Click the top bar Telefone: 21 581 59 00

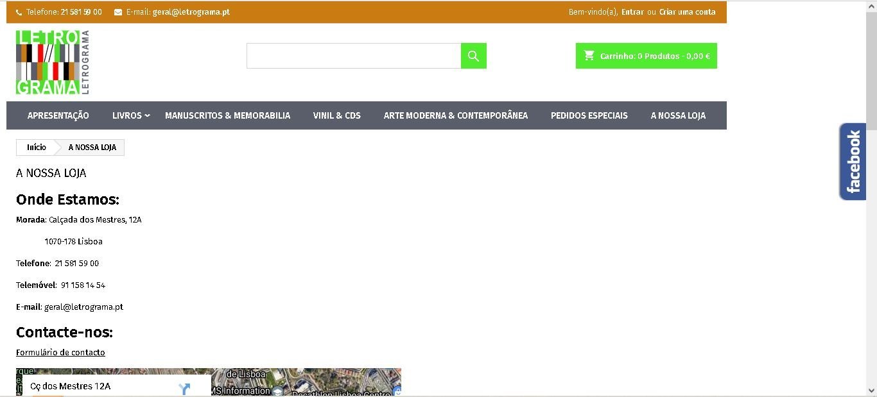(x=64, y=12)
